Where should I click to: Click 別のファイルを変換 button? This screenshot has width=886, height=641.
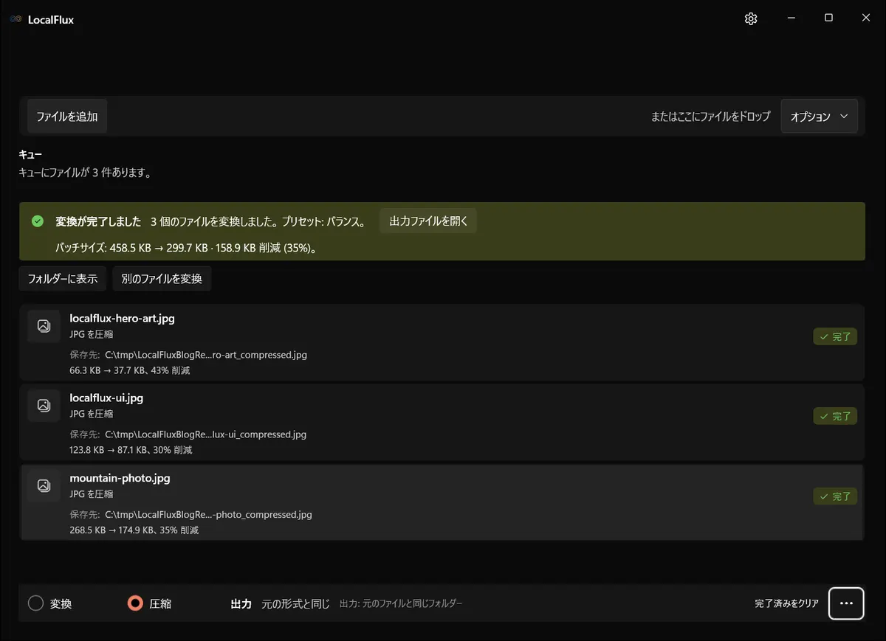162,279
